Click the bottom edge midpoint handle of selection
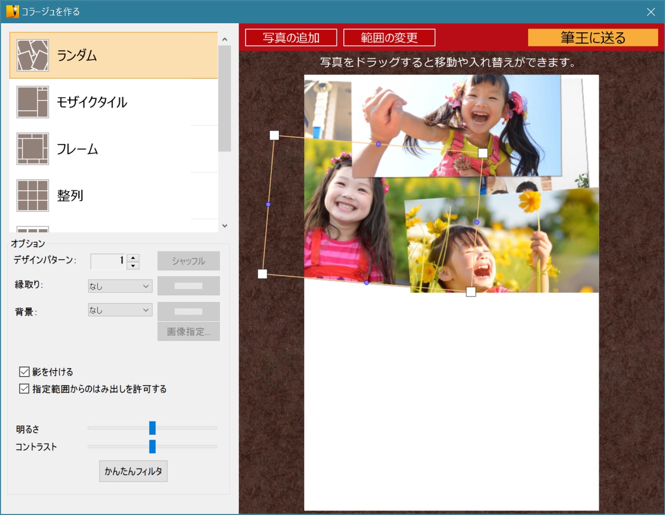This screenshot has height=515, width=665. point(367,283)
